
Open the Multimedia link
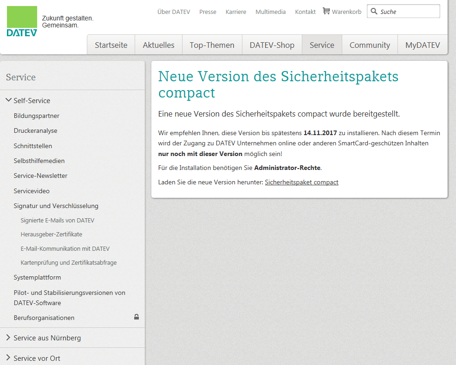pyautogui.click(x=270, y=12)
